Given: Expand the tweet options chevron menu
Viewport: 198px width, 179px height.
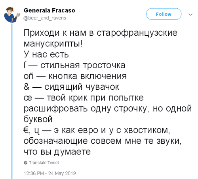Looking at the screenshot, I should tap(190, 14).
